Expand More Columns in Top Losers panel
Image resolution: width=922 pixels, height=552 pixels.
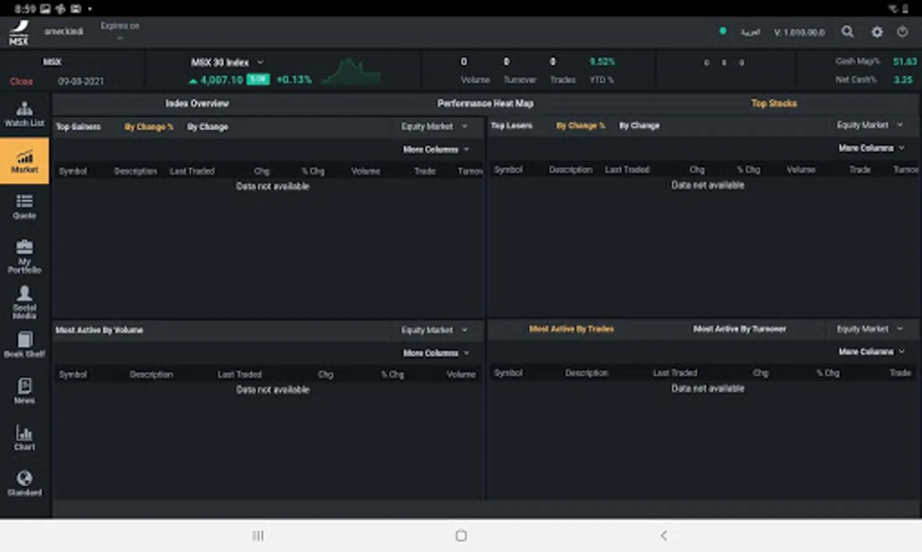coord(872,148)
